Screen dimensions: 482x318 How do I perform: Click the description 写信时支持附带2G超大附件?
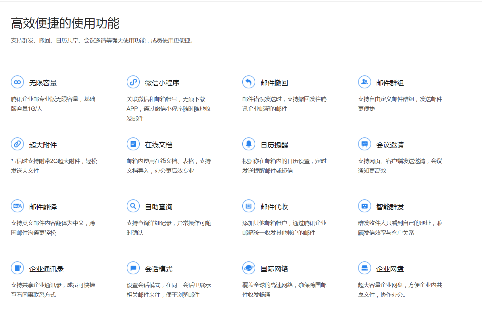tap(54, 166)
